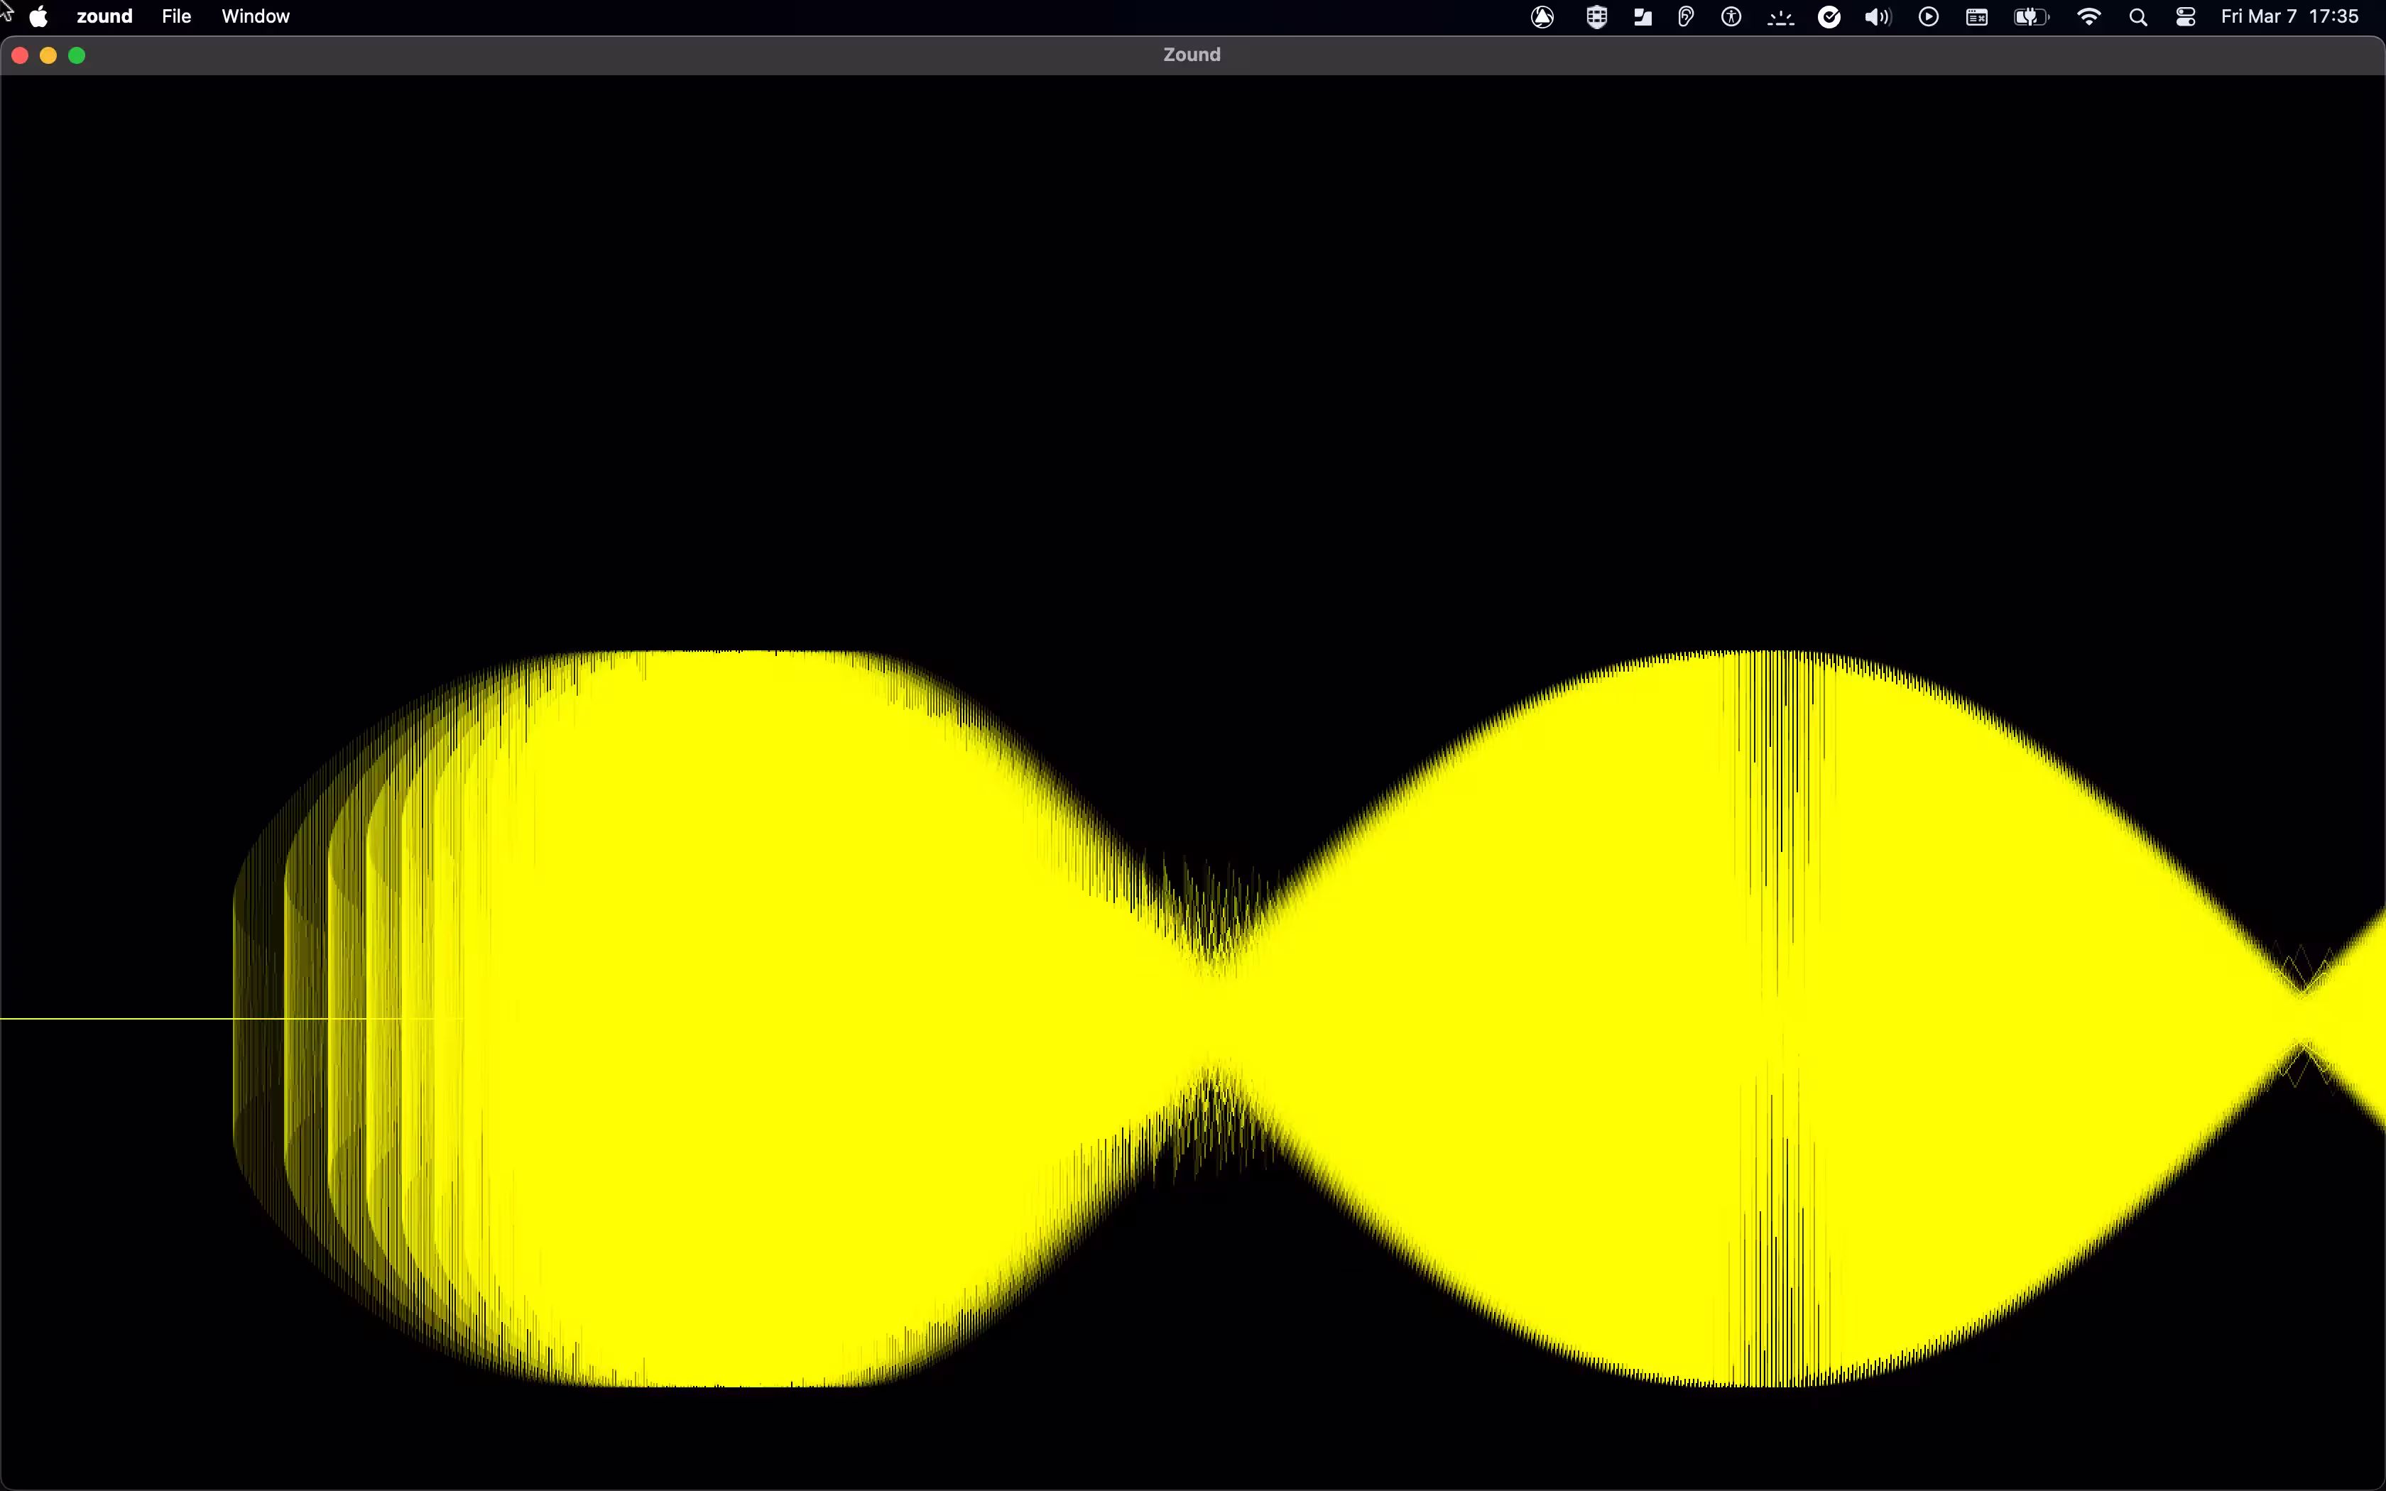Open the File menu
Viewport: 2386px width, 1491px height.
177,17
